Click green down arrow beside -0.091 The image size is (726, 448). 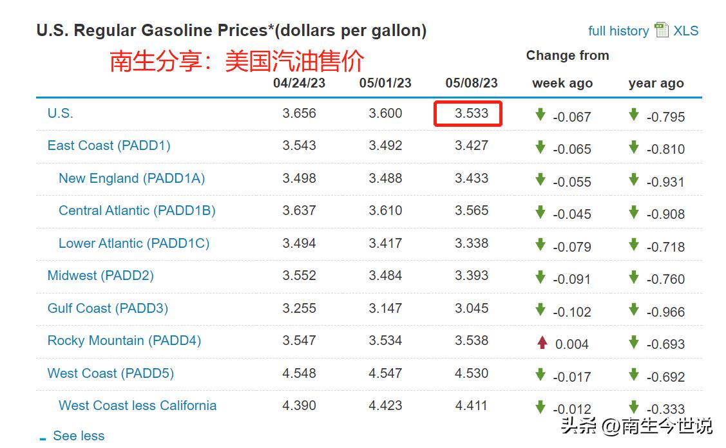click(540, 277)
